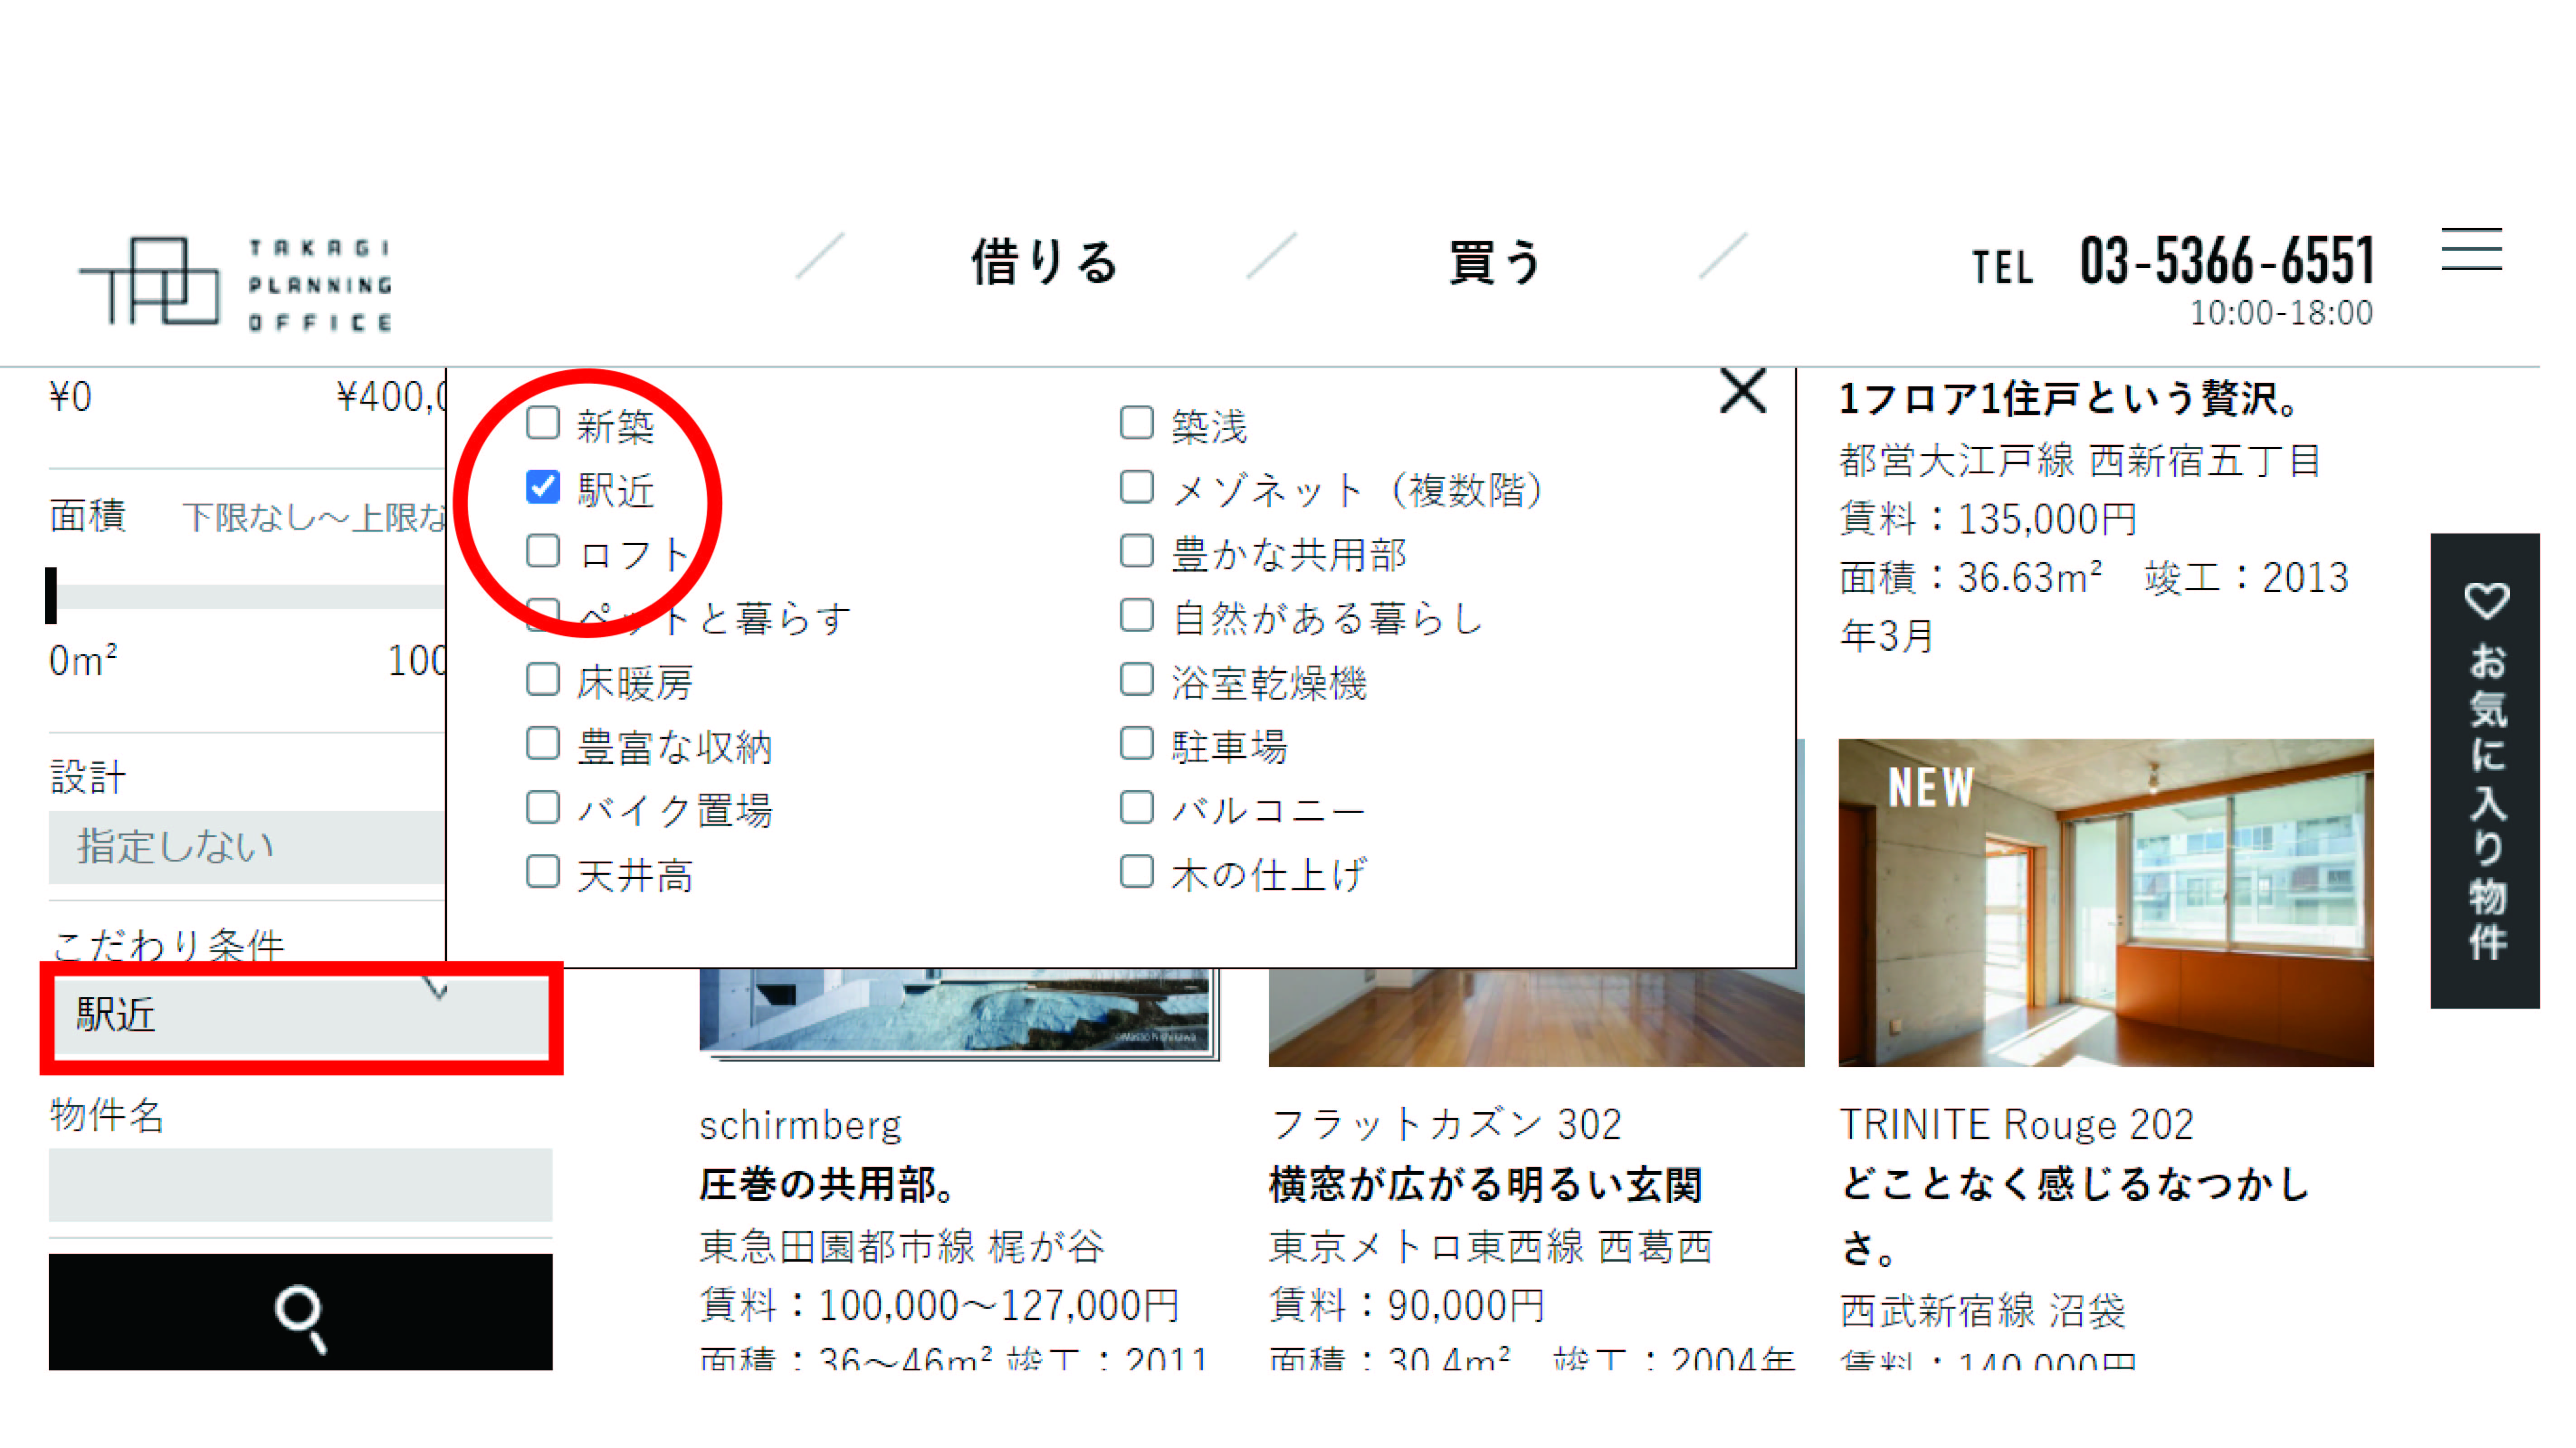Close the condition popup with X
The image size is (2576, 1448).
1743,391
